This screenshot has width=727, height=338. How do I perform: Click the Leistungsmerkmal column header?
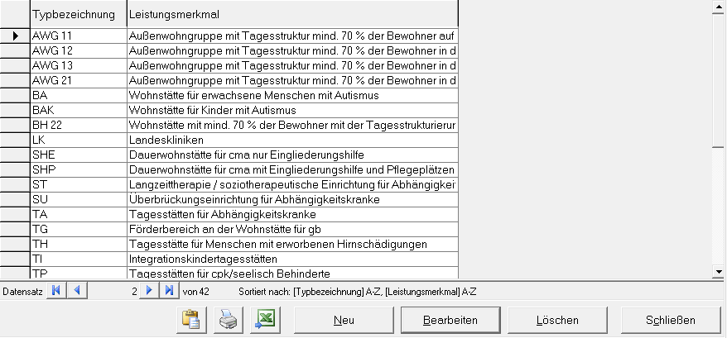291,15
